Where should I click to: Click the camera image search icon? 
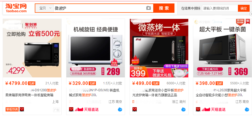pos(148,8)
